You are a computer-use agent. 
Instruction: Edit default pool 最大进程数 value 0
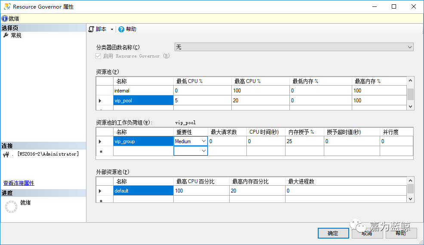(x=346, y=191)
